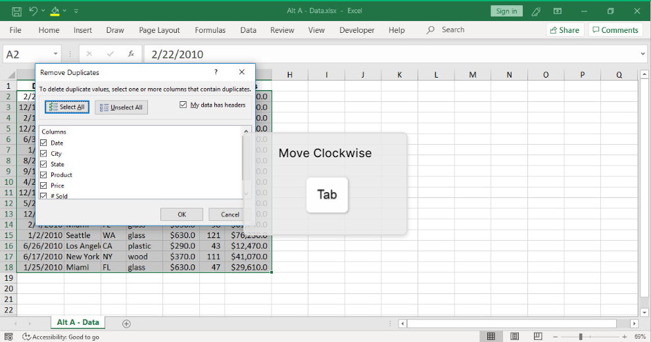This screenshot has width=651, height=342.
Task: Expand the formula bar
Action: pyautogui.click(x=642, y=54)
